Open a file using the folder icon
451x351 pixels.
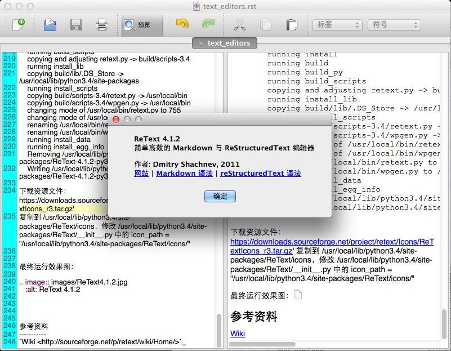click(x=50, y=25)
